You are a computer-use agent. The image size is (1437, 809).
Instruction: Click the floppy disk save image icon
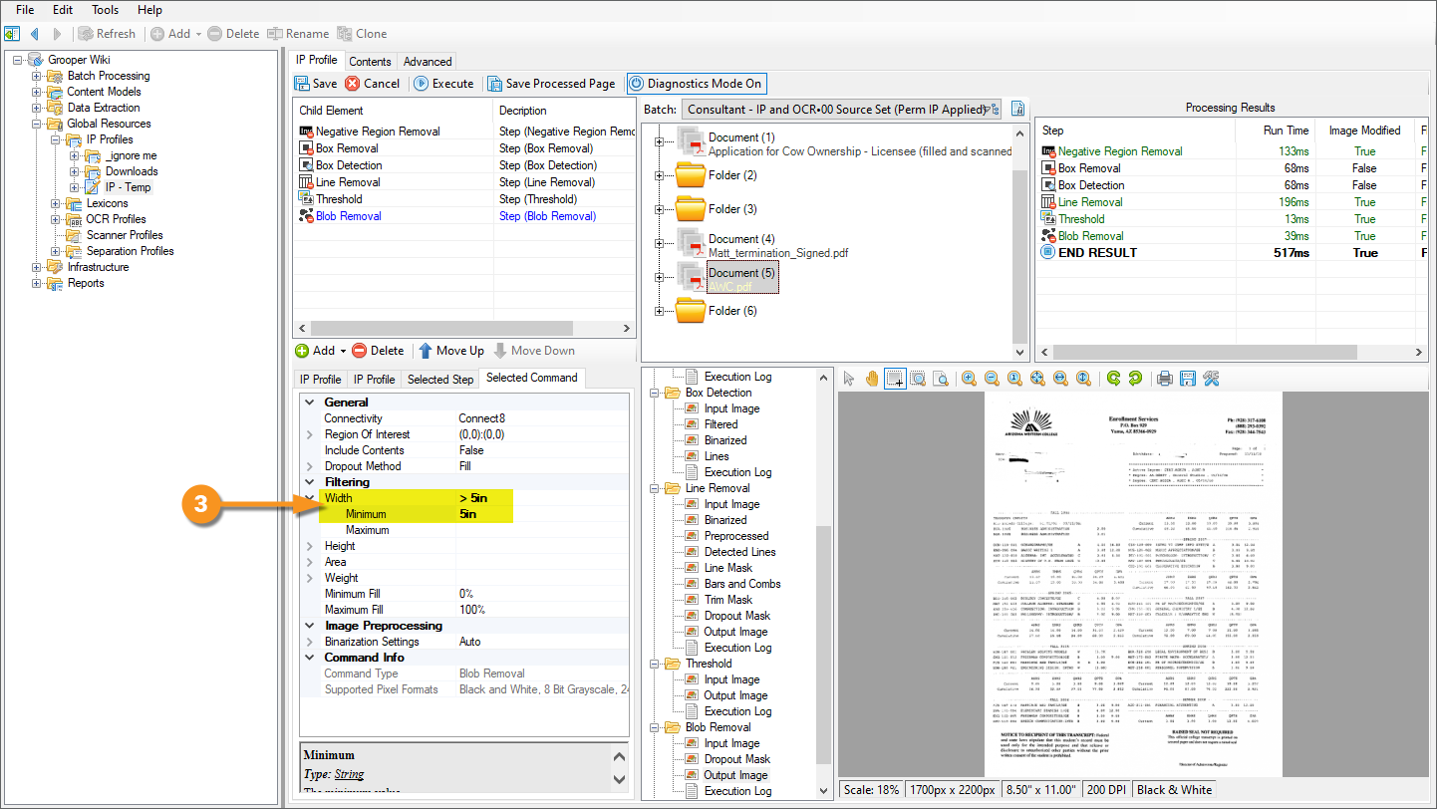point(1187,379)
